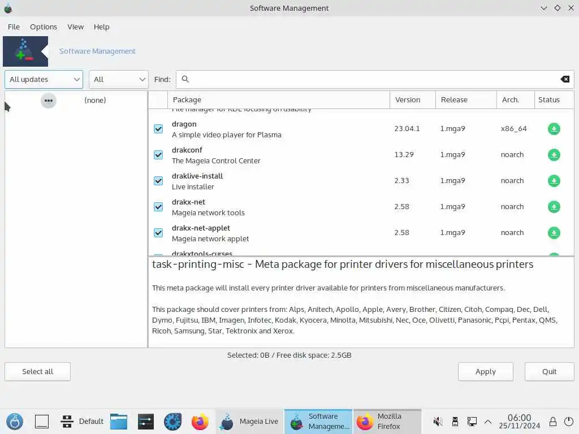Uncheck the drakx-net-applet package checkbox
This screenshot has height=434, width=579.
coord(158,233)
